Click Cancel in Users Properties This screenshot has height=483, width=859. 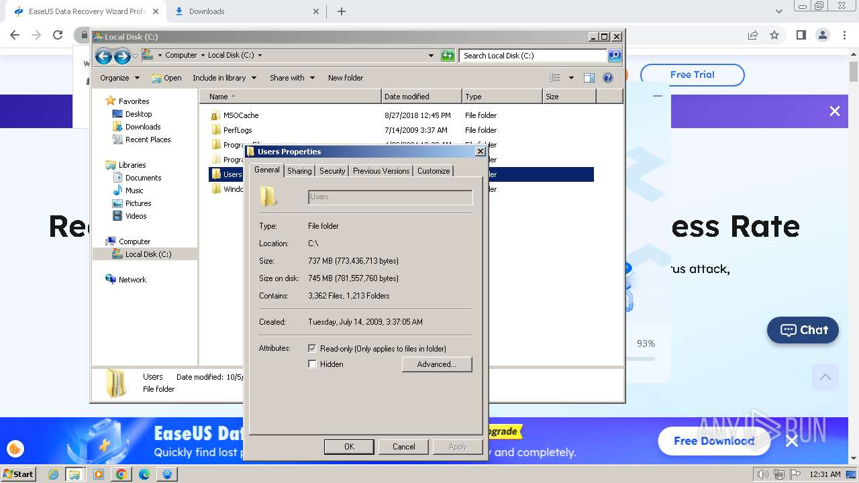(403, 447)
